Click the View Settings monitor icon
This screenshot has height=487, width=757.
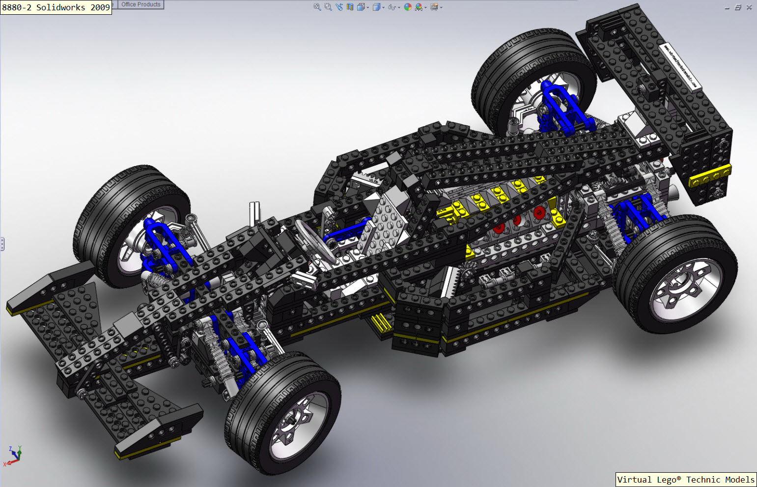(x=434, y=6)
